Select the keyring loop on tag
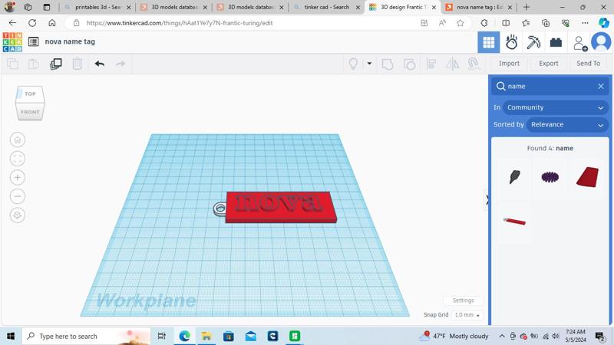This screenshot has height=345, width=614. pos(220,209)
